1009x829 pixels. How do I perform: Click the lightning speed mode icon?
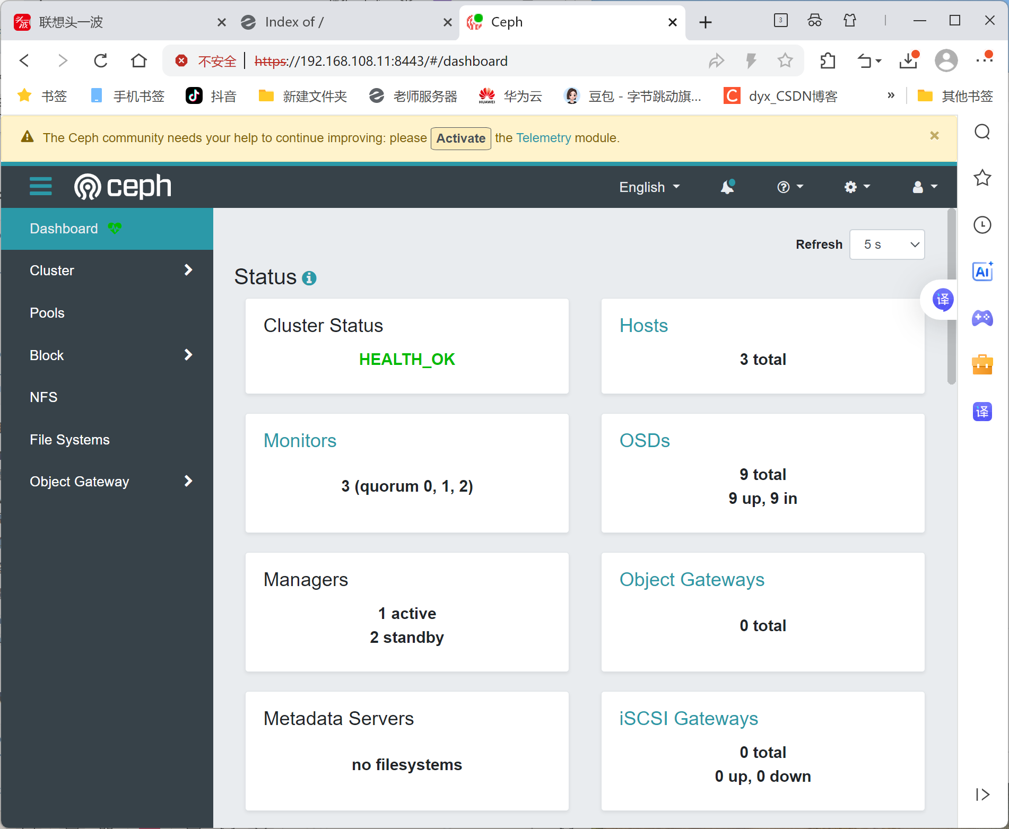coord(751,61)
